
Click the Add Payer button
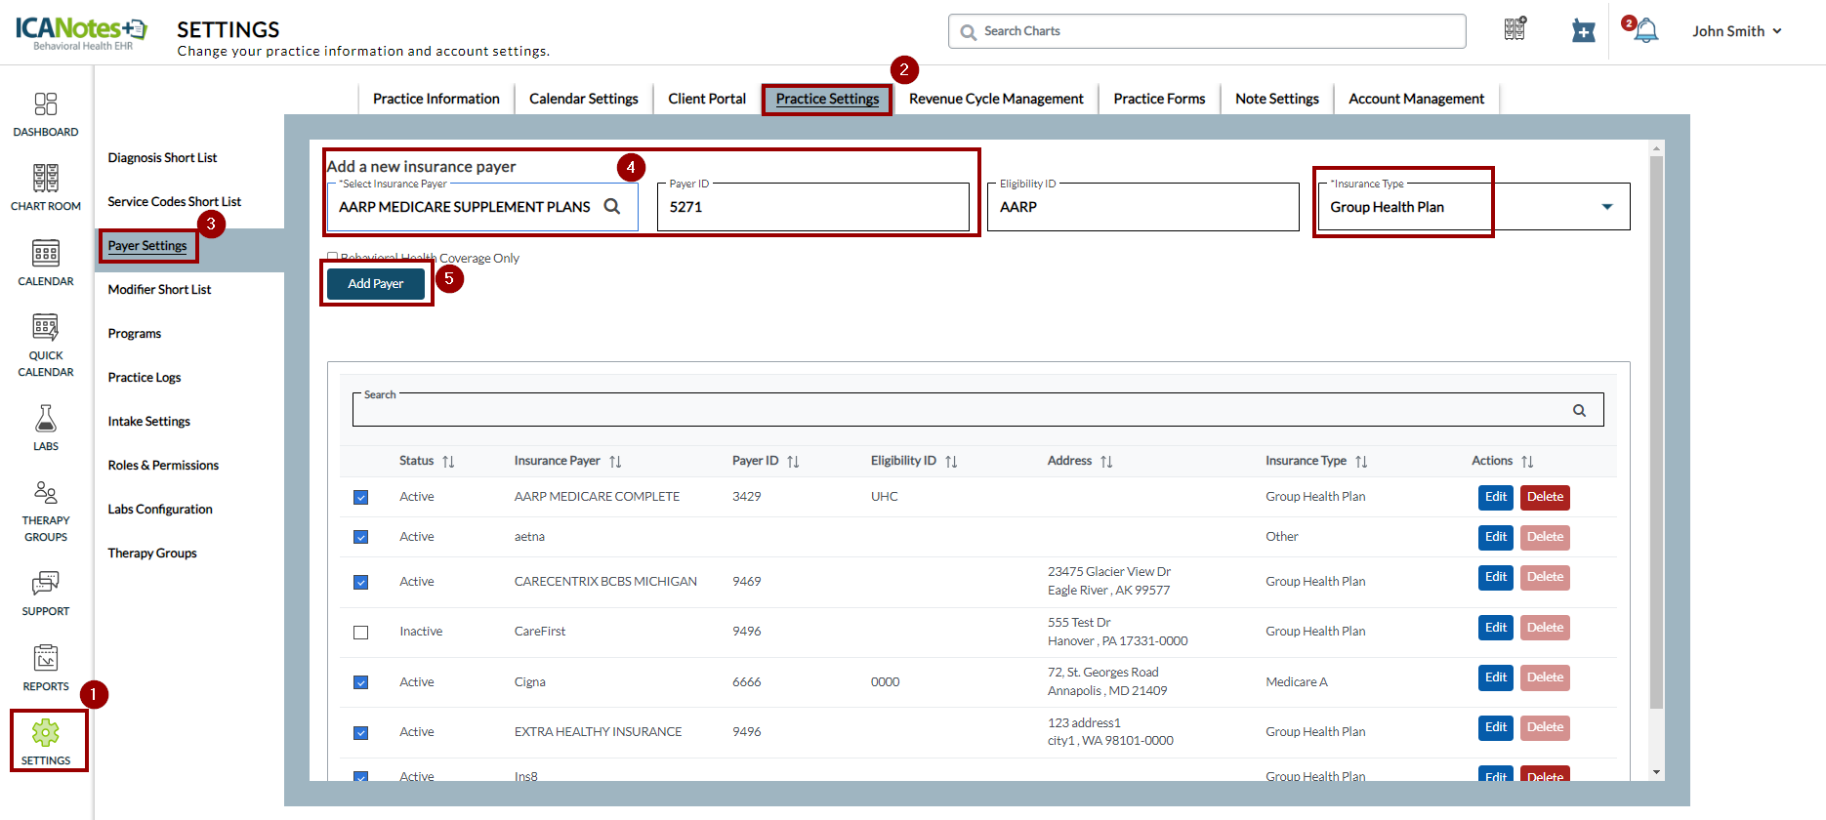pyautogui.click(x=376, y=284)
